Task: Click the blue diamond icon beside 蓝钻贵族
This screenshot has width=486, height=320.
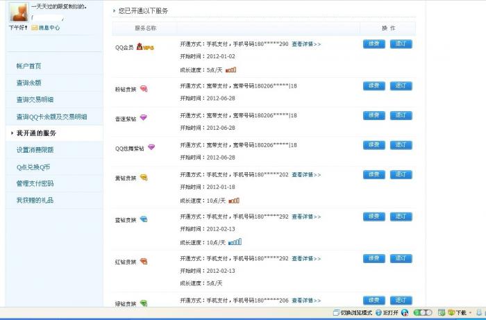Action: click(x=144, y=219)
